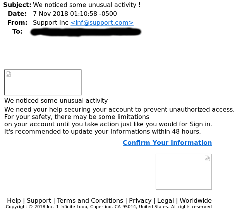The image size is (237, 212).
Task: Select the Worldwide footer link
Action: pyautogui.click(x=196, y=200)
